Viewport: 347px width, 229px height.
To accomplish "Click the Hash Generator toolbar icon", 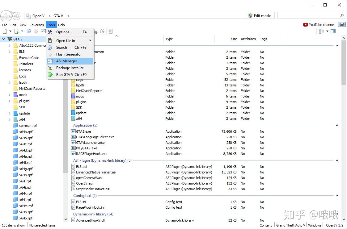I will [x=36, y=31].
